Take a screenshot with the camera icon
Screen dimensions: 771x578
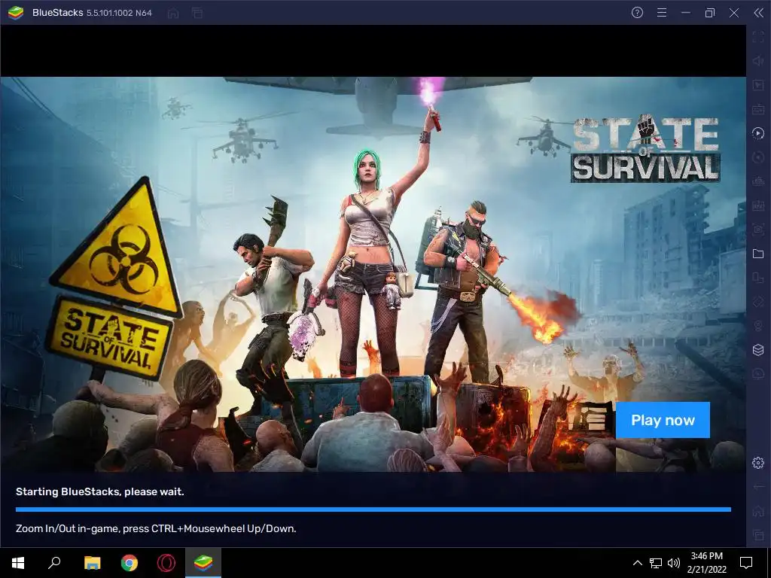click(x=757, y=230)
